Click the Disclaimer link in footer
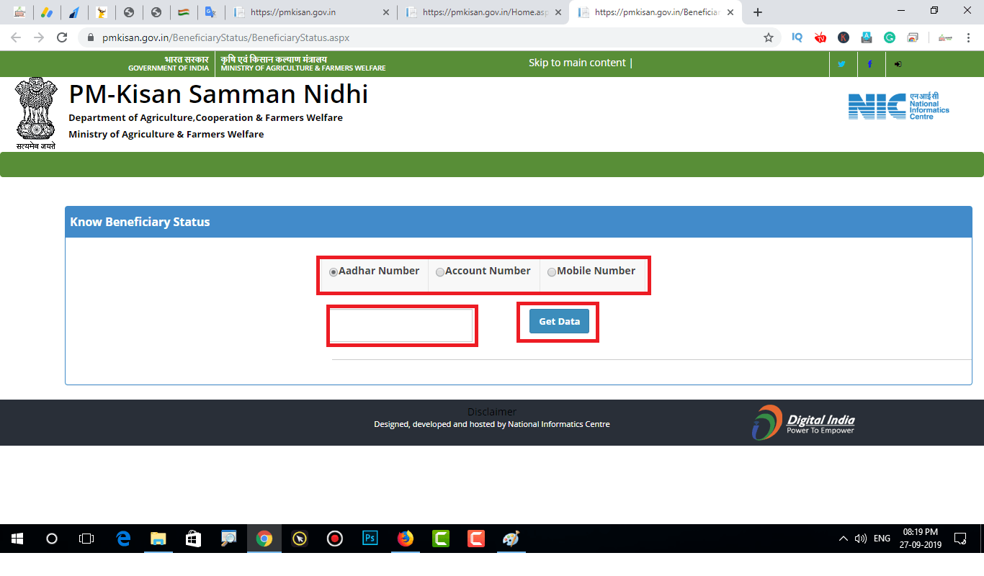This screenshot has width=984, height=576. coord(492,412)
